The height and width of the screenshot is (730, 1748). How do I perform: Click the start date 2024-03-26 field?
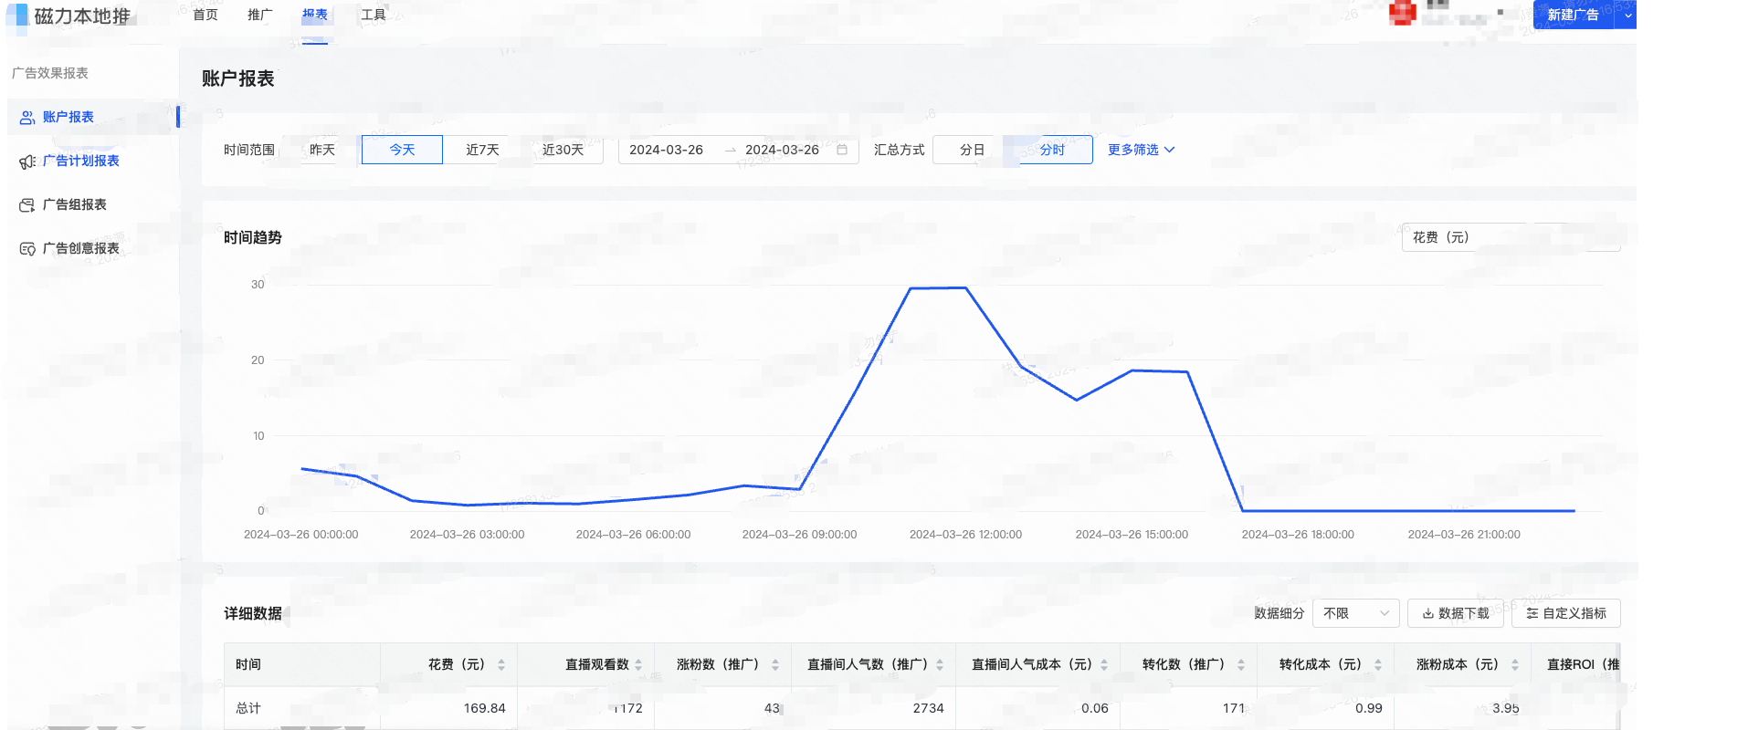[667, 150]
